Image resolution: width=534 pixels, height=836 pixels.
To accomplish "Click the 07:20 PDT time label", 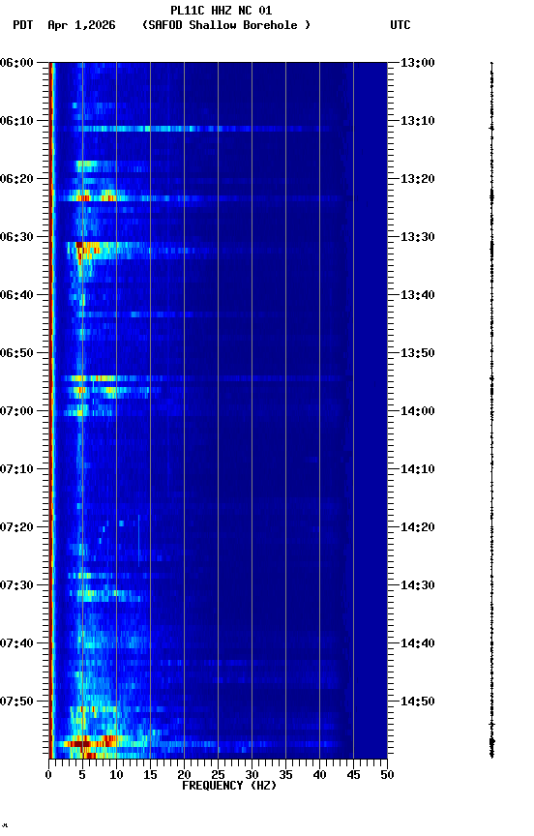I will pyautogui.click(x=16, y=527).
